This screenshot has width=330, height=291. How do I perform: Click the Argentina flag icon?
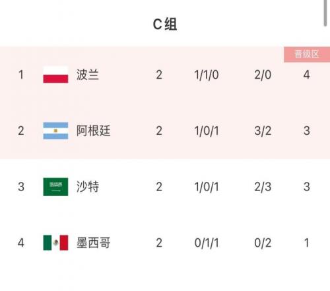pyautogui.click(x=55, y=131)
